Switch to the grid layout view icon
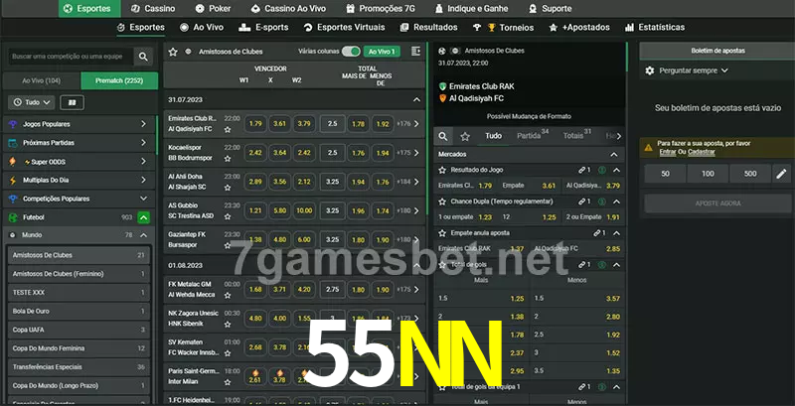The image size is (795, 406). click(x=72, y=102)
